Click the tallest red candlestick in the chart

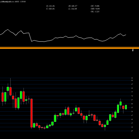(x=32, y=113)
